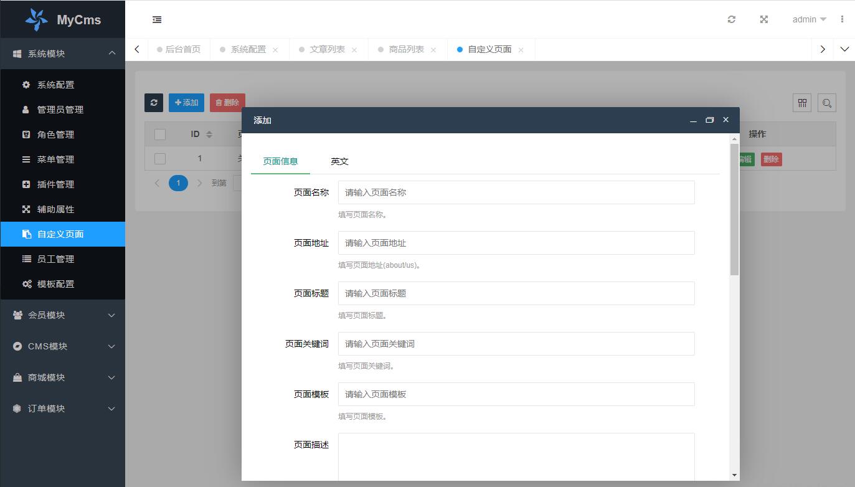The width and height of the screenshot is (855, 487).
Task: Go to previous page arrow
Action: point(157,182)
